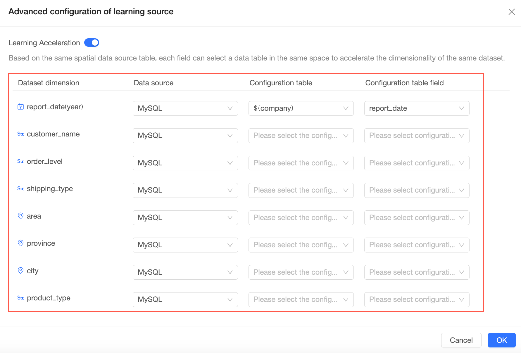The image size is (521, 353).
Task: Click the location pin icon beside area
Action: pyautogui.click(x=20, y=216)
